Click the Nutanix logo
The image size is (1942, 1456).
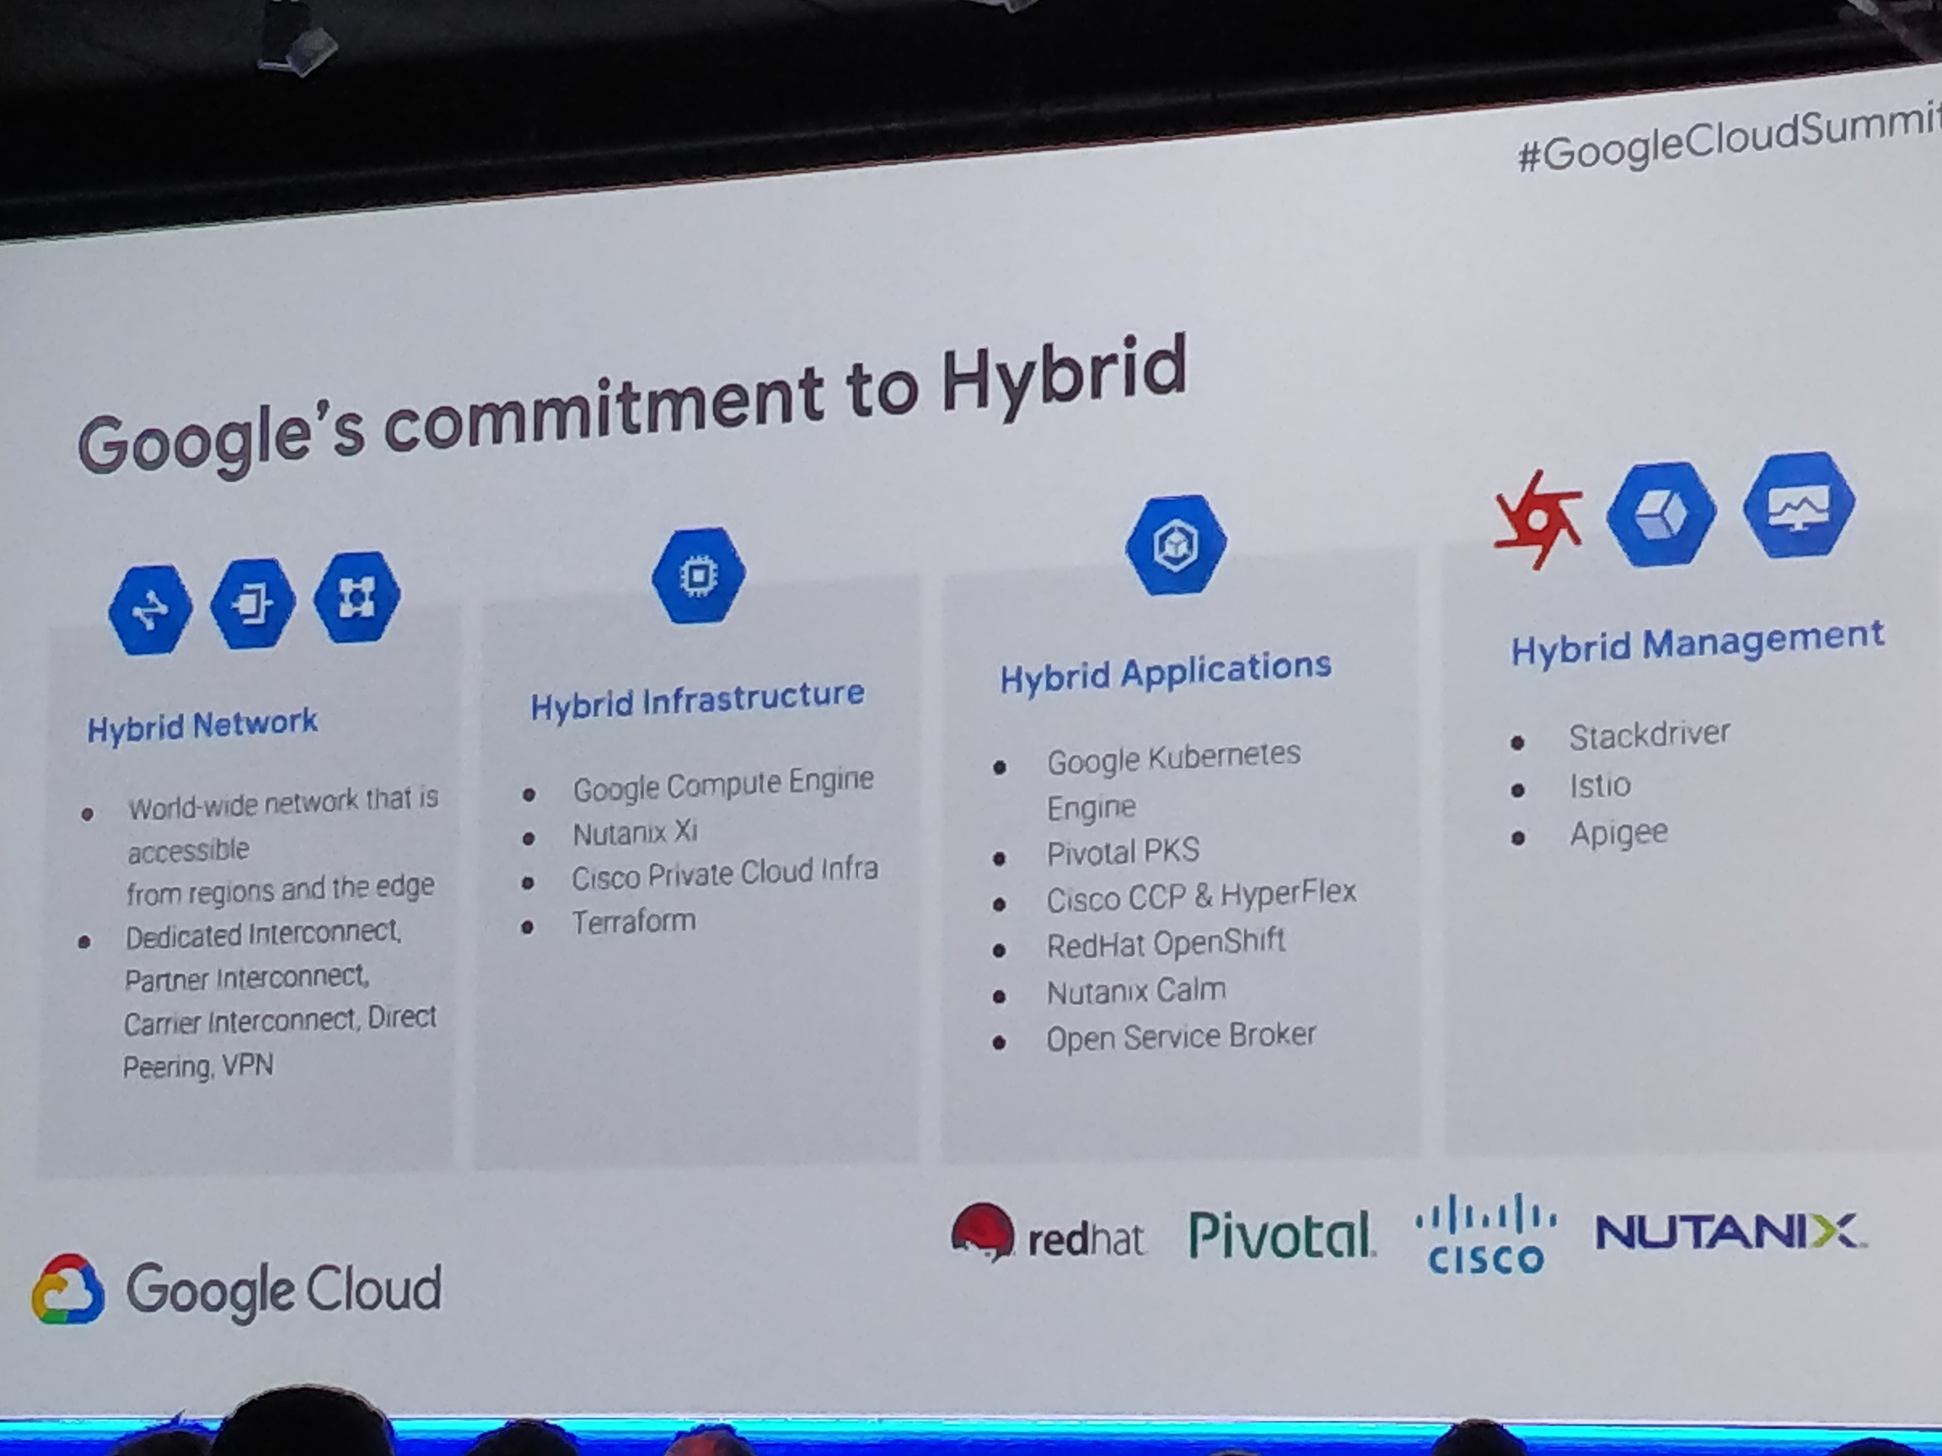[1730, 1230]
